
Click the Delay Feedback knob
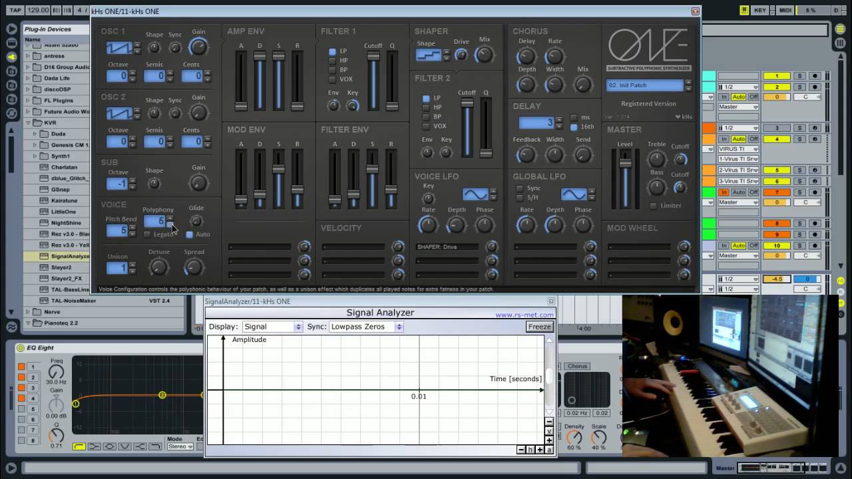tap(527, 154)
